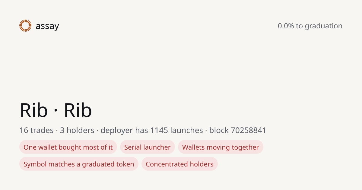This screenshot has height=190, width=362.
Task: Open deployer has 1145 launches text
Action: pyautogui.click(x=152, y=130)
